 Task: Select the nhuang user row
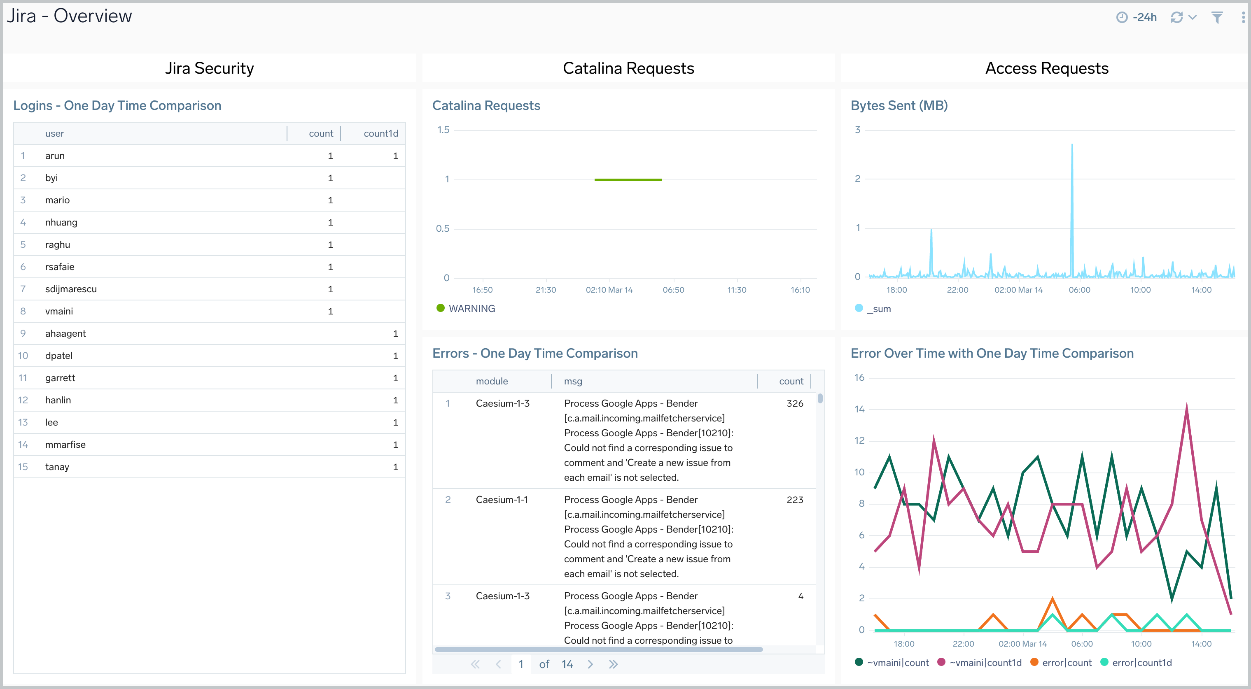coord(209,222)
